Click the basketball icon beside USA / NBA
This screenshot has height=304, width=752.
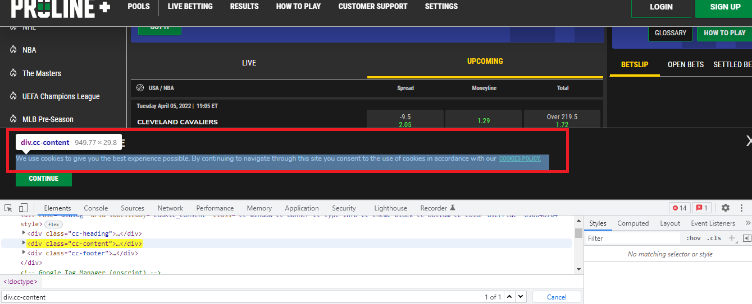pyautogui.click(x=140, y=88)
